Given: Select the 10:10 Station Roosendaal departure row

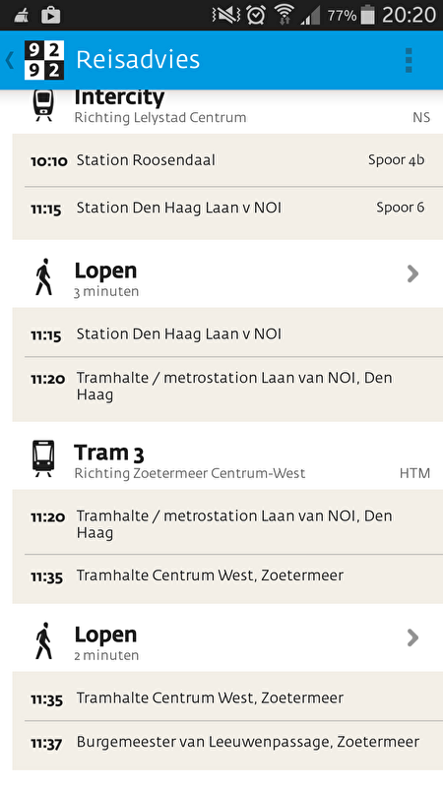Looking at the screenshot, I should point(227,160).
